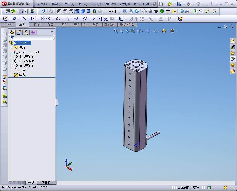Image resolution: width=237 pixels, height=191 pixels.
Task: Expand the 注解 tree node
Action: 11,48
